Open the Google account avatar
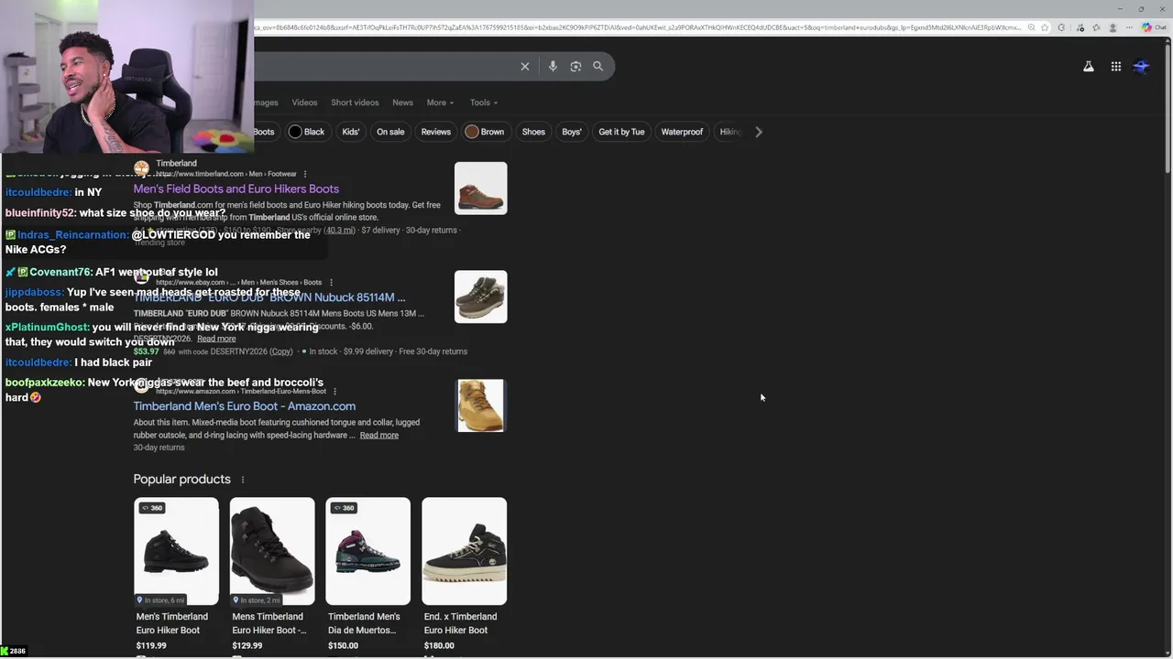This screenshot has height=659, width=1173. pyautogui.click(x=1142, y=66)
